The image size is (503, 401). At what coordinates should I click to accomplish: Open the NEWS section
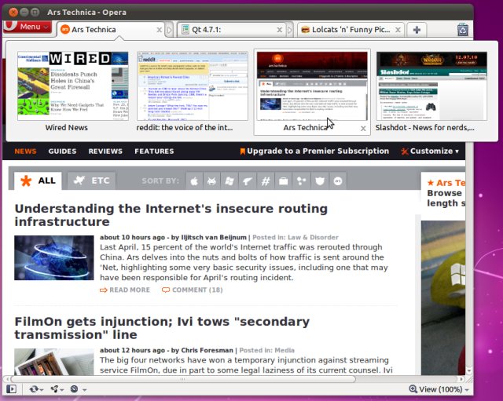25,151
